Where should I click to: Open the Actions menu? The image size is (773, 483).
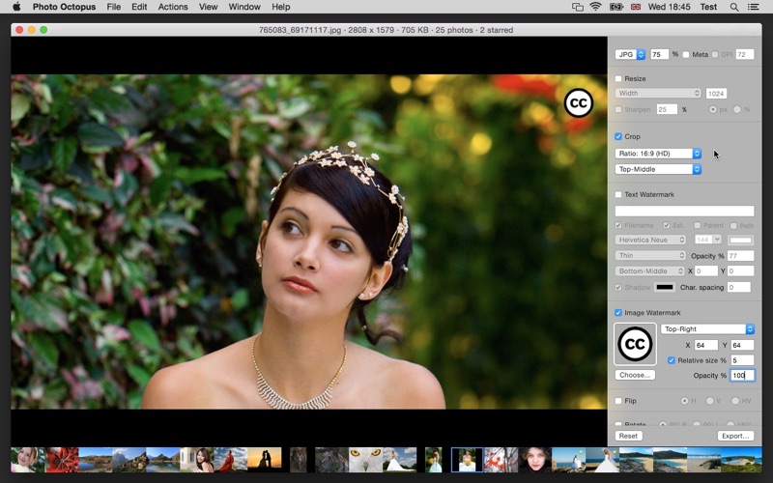(173, 7)
